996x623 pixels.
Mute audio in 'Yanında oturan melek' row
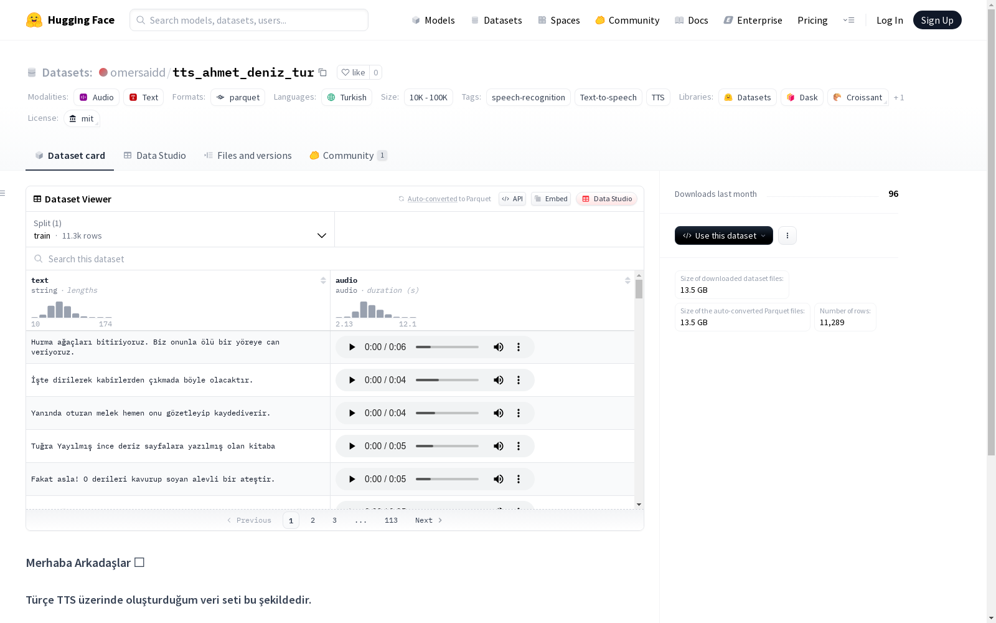pyautogui.click(x=499, y=413)
